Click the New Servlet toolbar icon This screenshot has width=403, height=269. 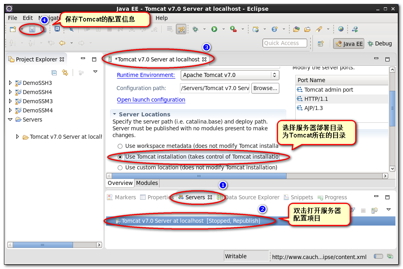(x=275, y=29)
